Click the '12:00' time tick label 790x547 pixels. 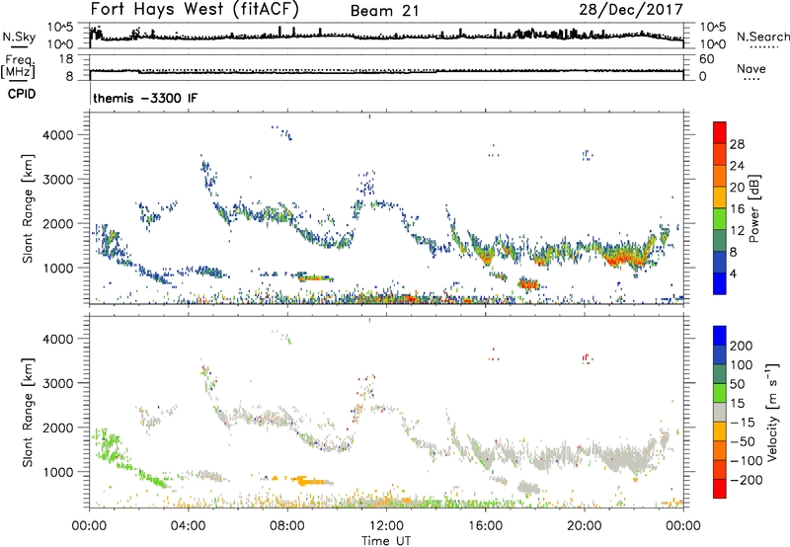coord(386,526)
